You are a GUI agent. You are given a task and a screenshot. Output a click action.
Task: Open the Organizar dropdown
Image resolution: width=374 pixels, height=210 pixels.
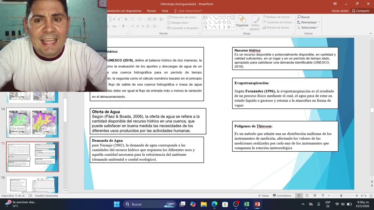click(x=242, y=23)
